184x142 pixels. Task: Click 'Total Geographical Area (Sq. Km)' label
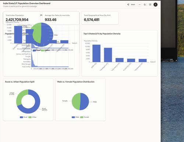coord(97,15)
